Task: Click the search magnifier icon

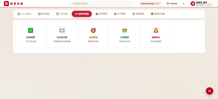Action: coord(69,4)
